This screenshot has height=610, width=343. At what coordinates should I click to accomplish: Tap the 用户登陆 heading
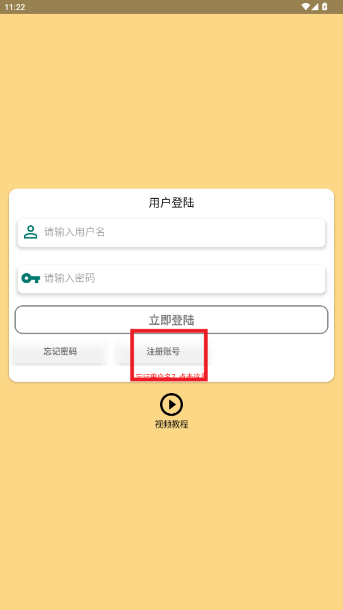(171, 202)
